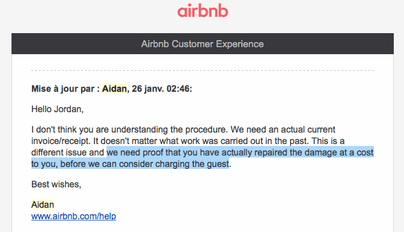The height and width of the screenshot is (232, 404).
Task: Click the timestamp 26 janv. 02:46
Action: [x=162, y=89]
